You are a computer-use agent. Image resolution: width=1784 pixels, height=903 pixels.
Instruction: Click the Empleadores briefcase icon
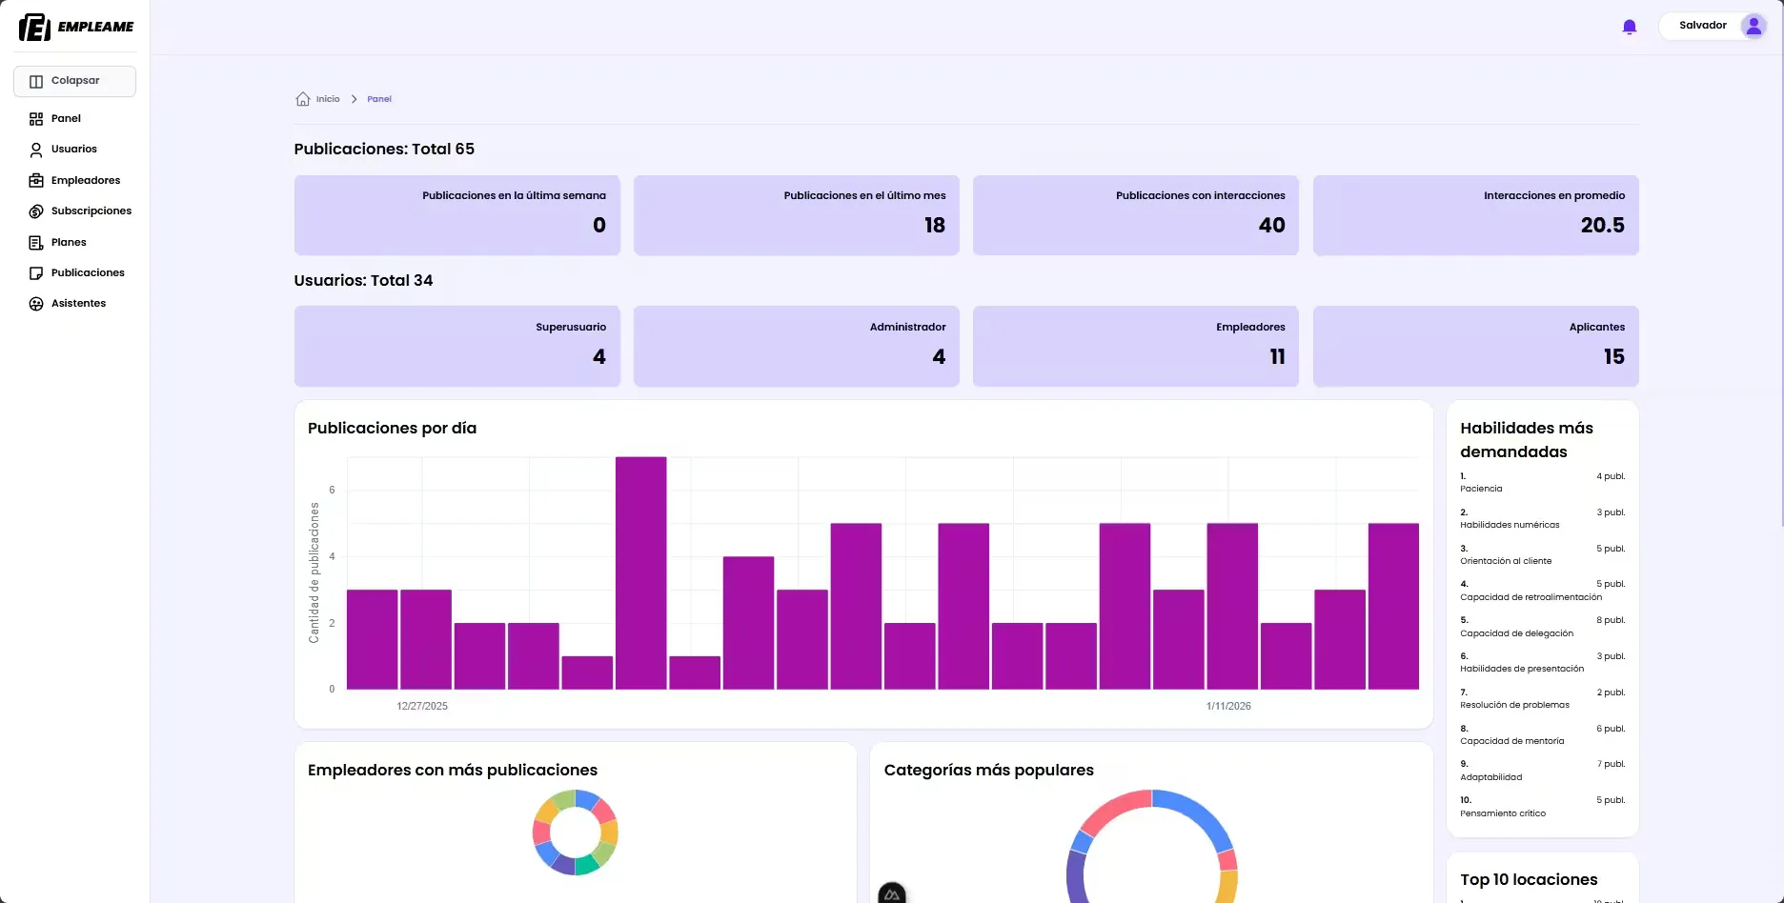click(x=36, y=180)
